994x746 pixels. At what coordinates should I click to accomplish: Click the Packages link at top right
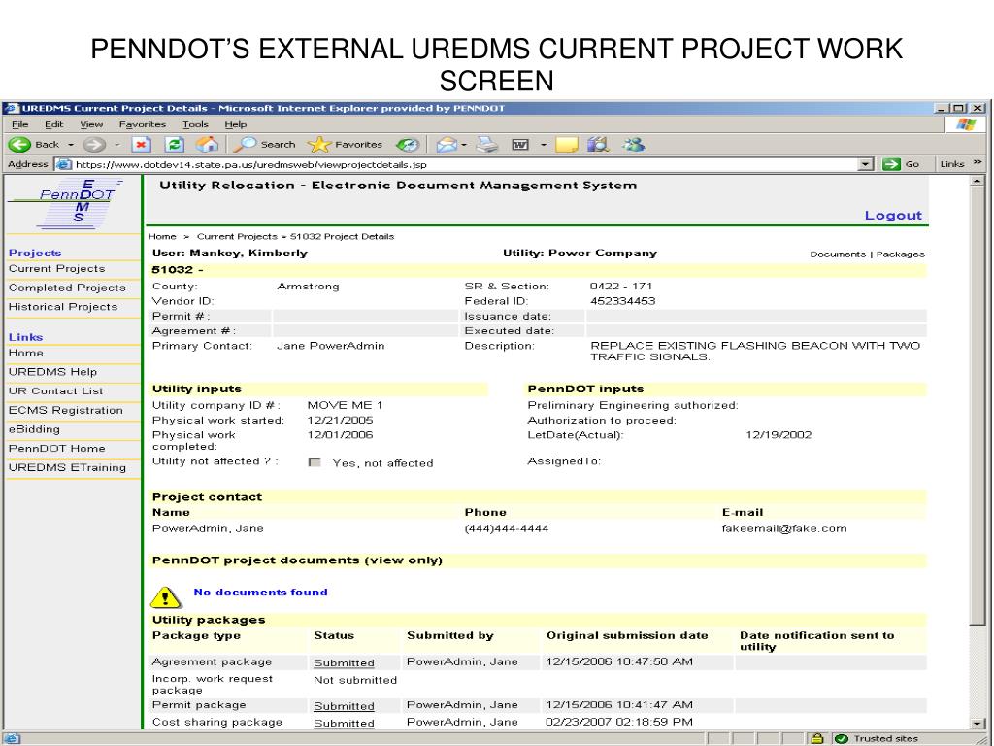click(900, 254)
